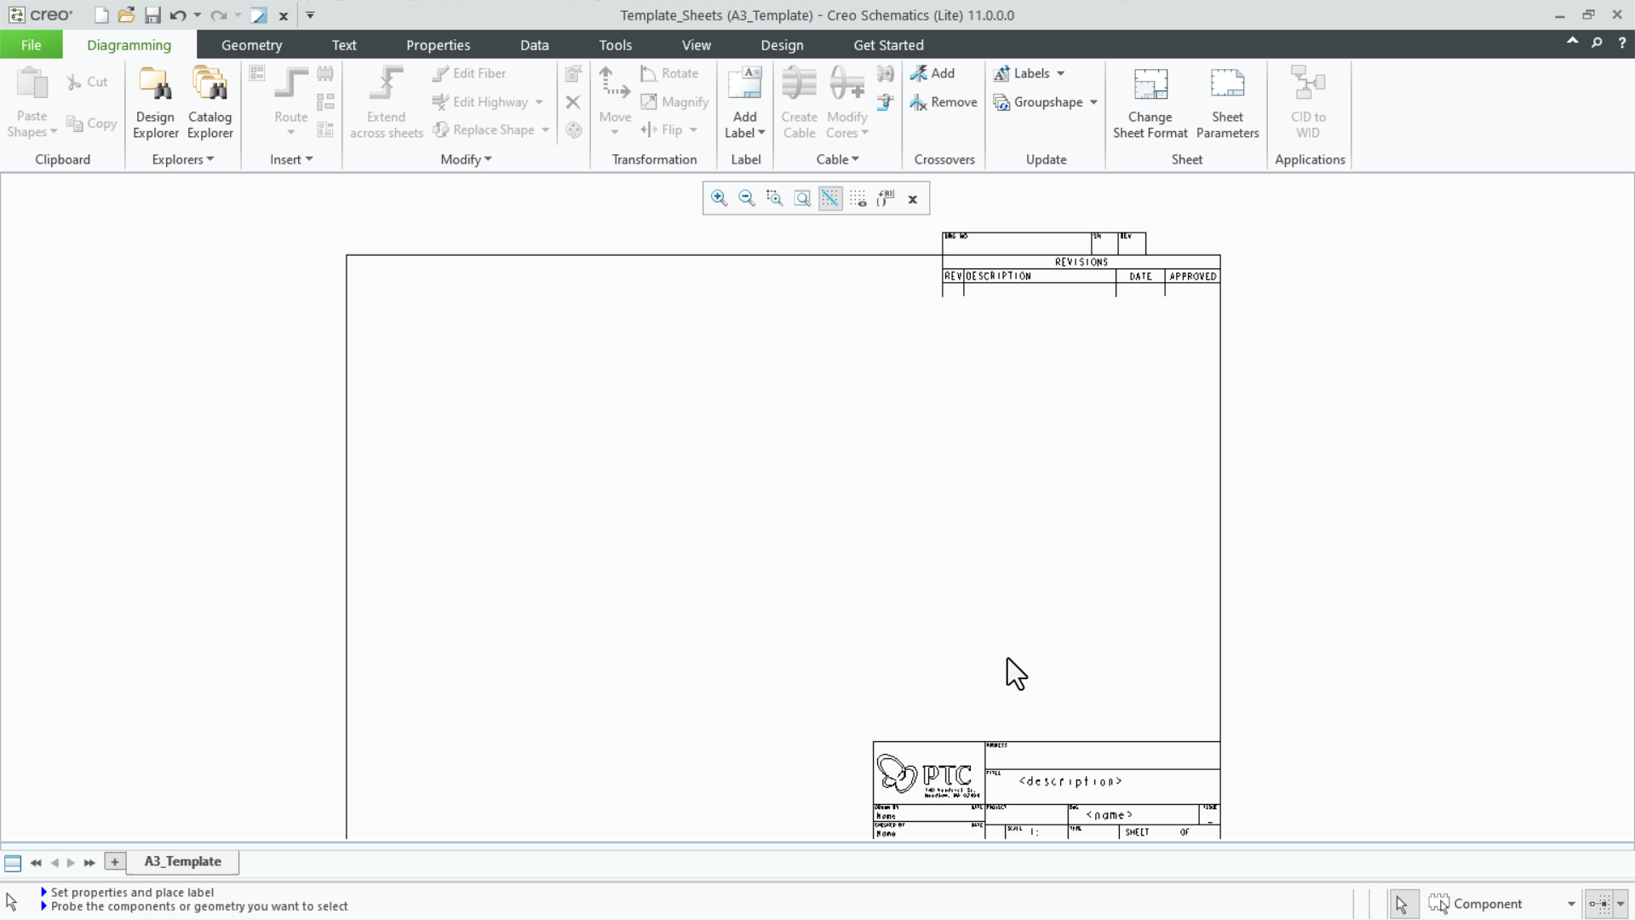Viewport: 1635px width, 920px height.
Task: Toggle grid visibility eye icon
Action: point(858,198)
